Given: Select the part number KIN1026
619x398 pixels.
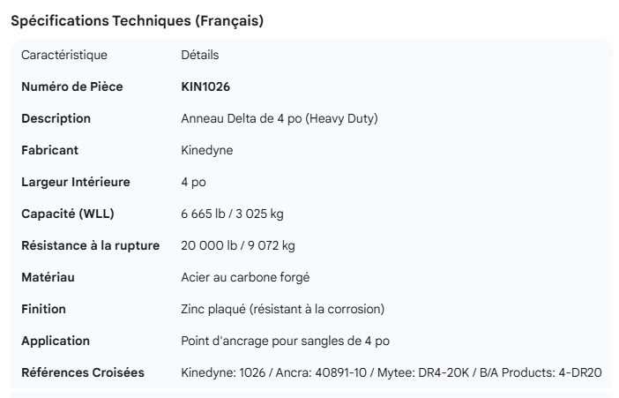Looking at the screenshot, I should click(x=205, y=86).
